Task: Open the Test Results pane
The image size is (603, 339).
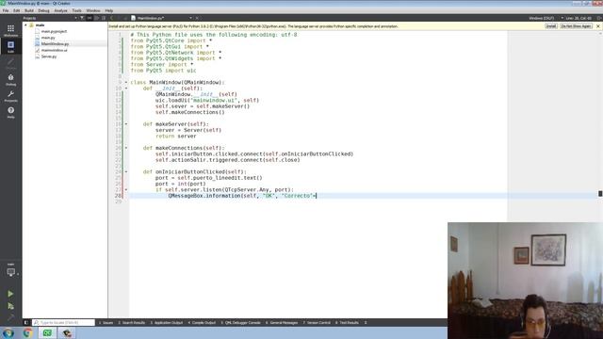Action: click(347, 322)
